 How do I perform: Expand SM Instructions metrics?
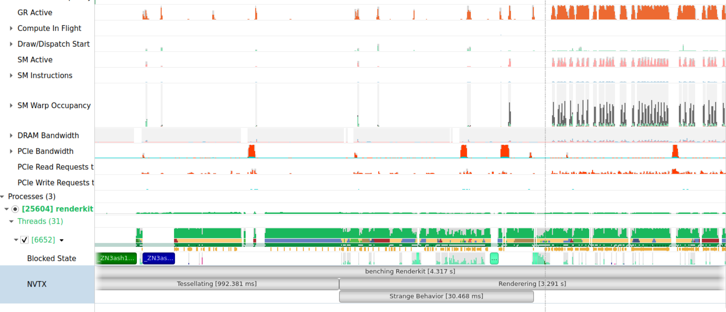coord(11,76)
